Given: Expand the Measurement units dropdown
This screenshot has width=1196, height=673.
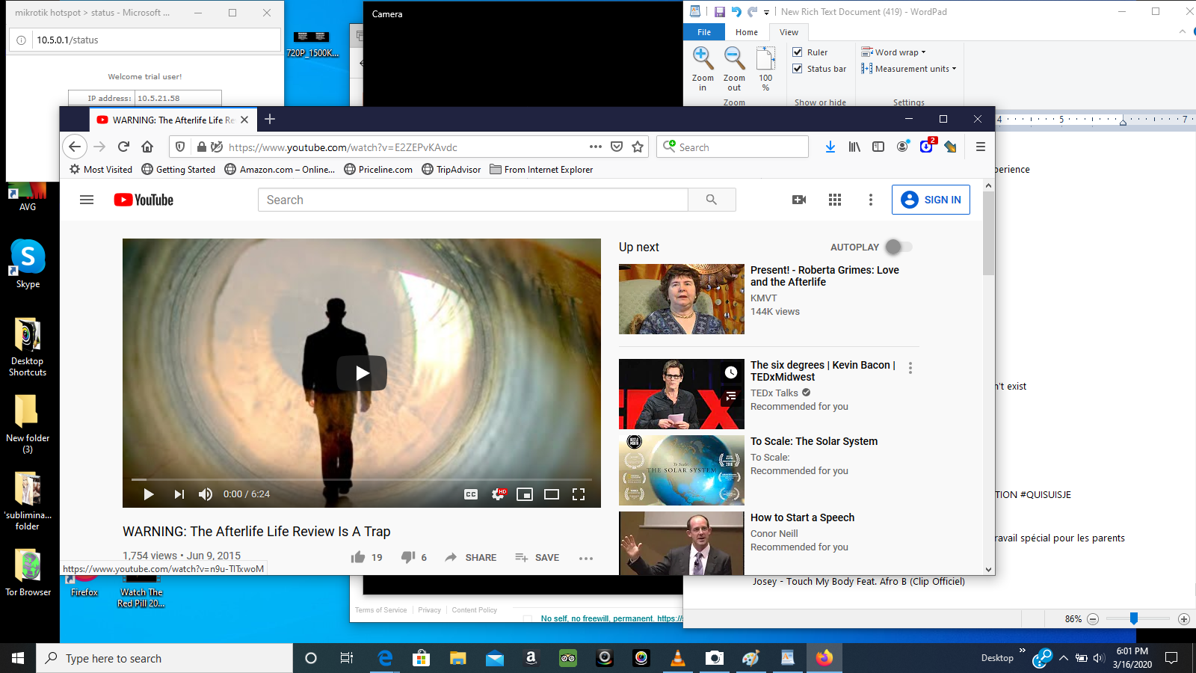Looking at the screenshot, I should pyautogui.click(x=908, y=69).
